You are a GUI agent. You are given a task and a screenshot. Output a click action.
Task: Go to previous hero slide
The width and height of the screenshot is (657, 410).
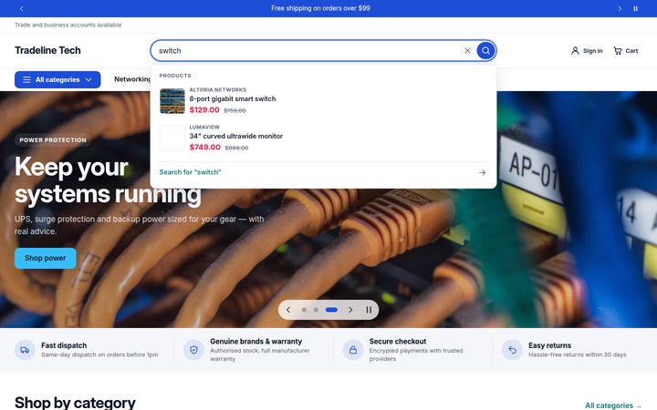coord(288,310)
